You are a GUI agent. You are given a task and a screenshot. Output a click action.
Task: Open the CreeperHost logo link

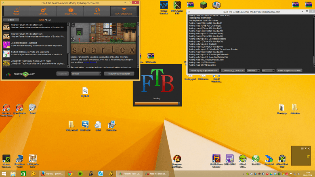24,74
